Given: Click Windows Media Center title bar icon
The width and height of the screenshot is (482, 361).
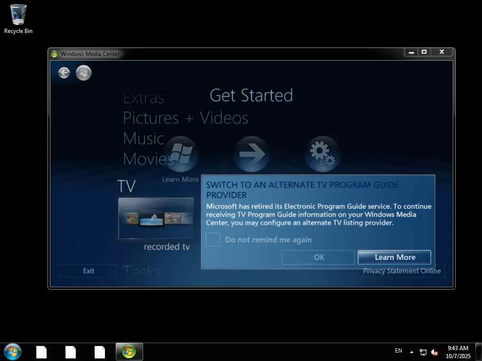Looking at the screenshot, I should click(55, 54).
